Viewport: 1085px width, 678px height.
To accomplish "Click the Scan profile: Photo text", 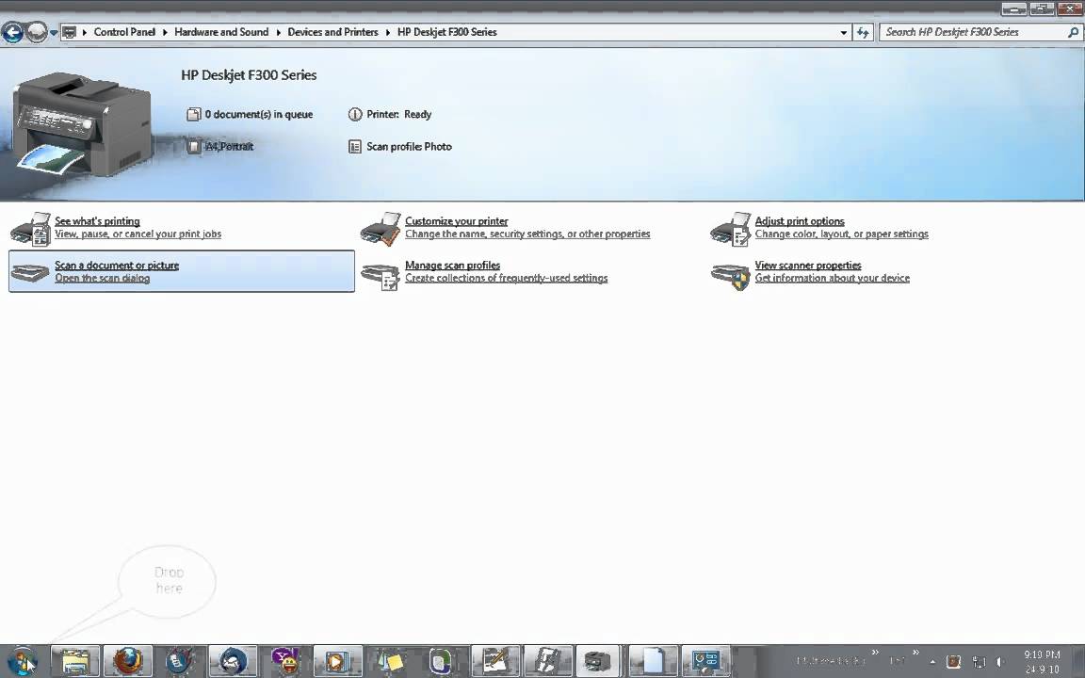I will 409,147.
